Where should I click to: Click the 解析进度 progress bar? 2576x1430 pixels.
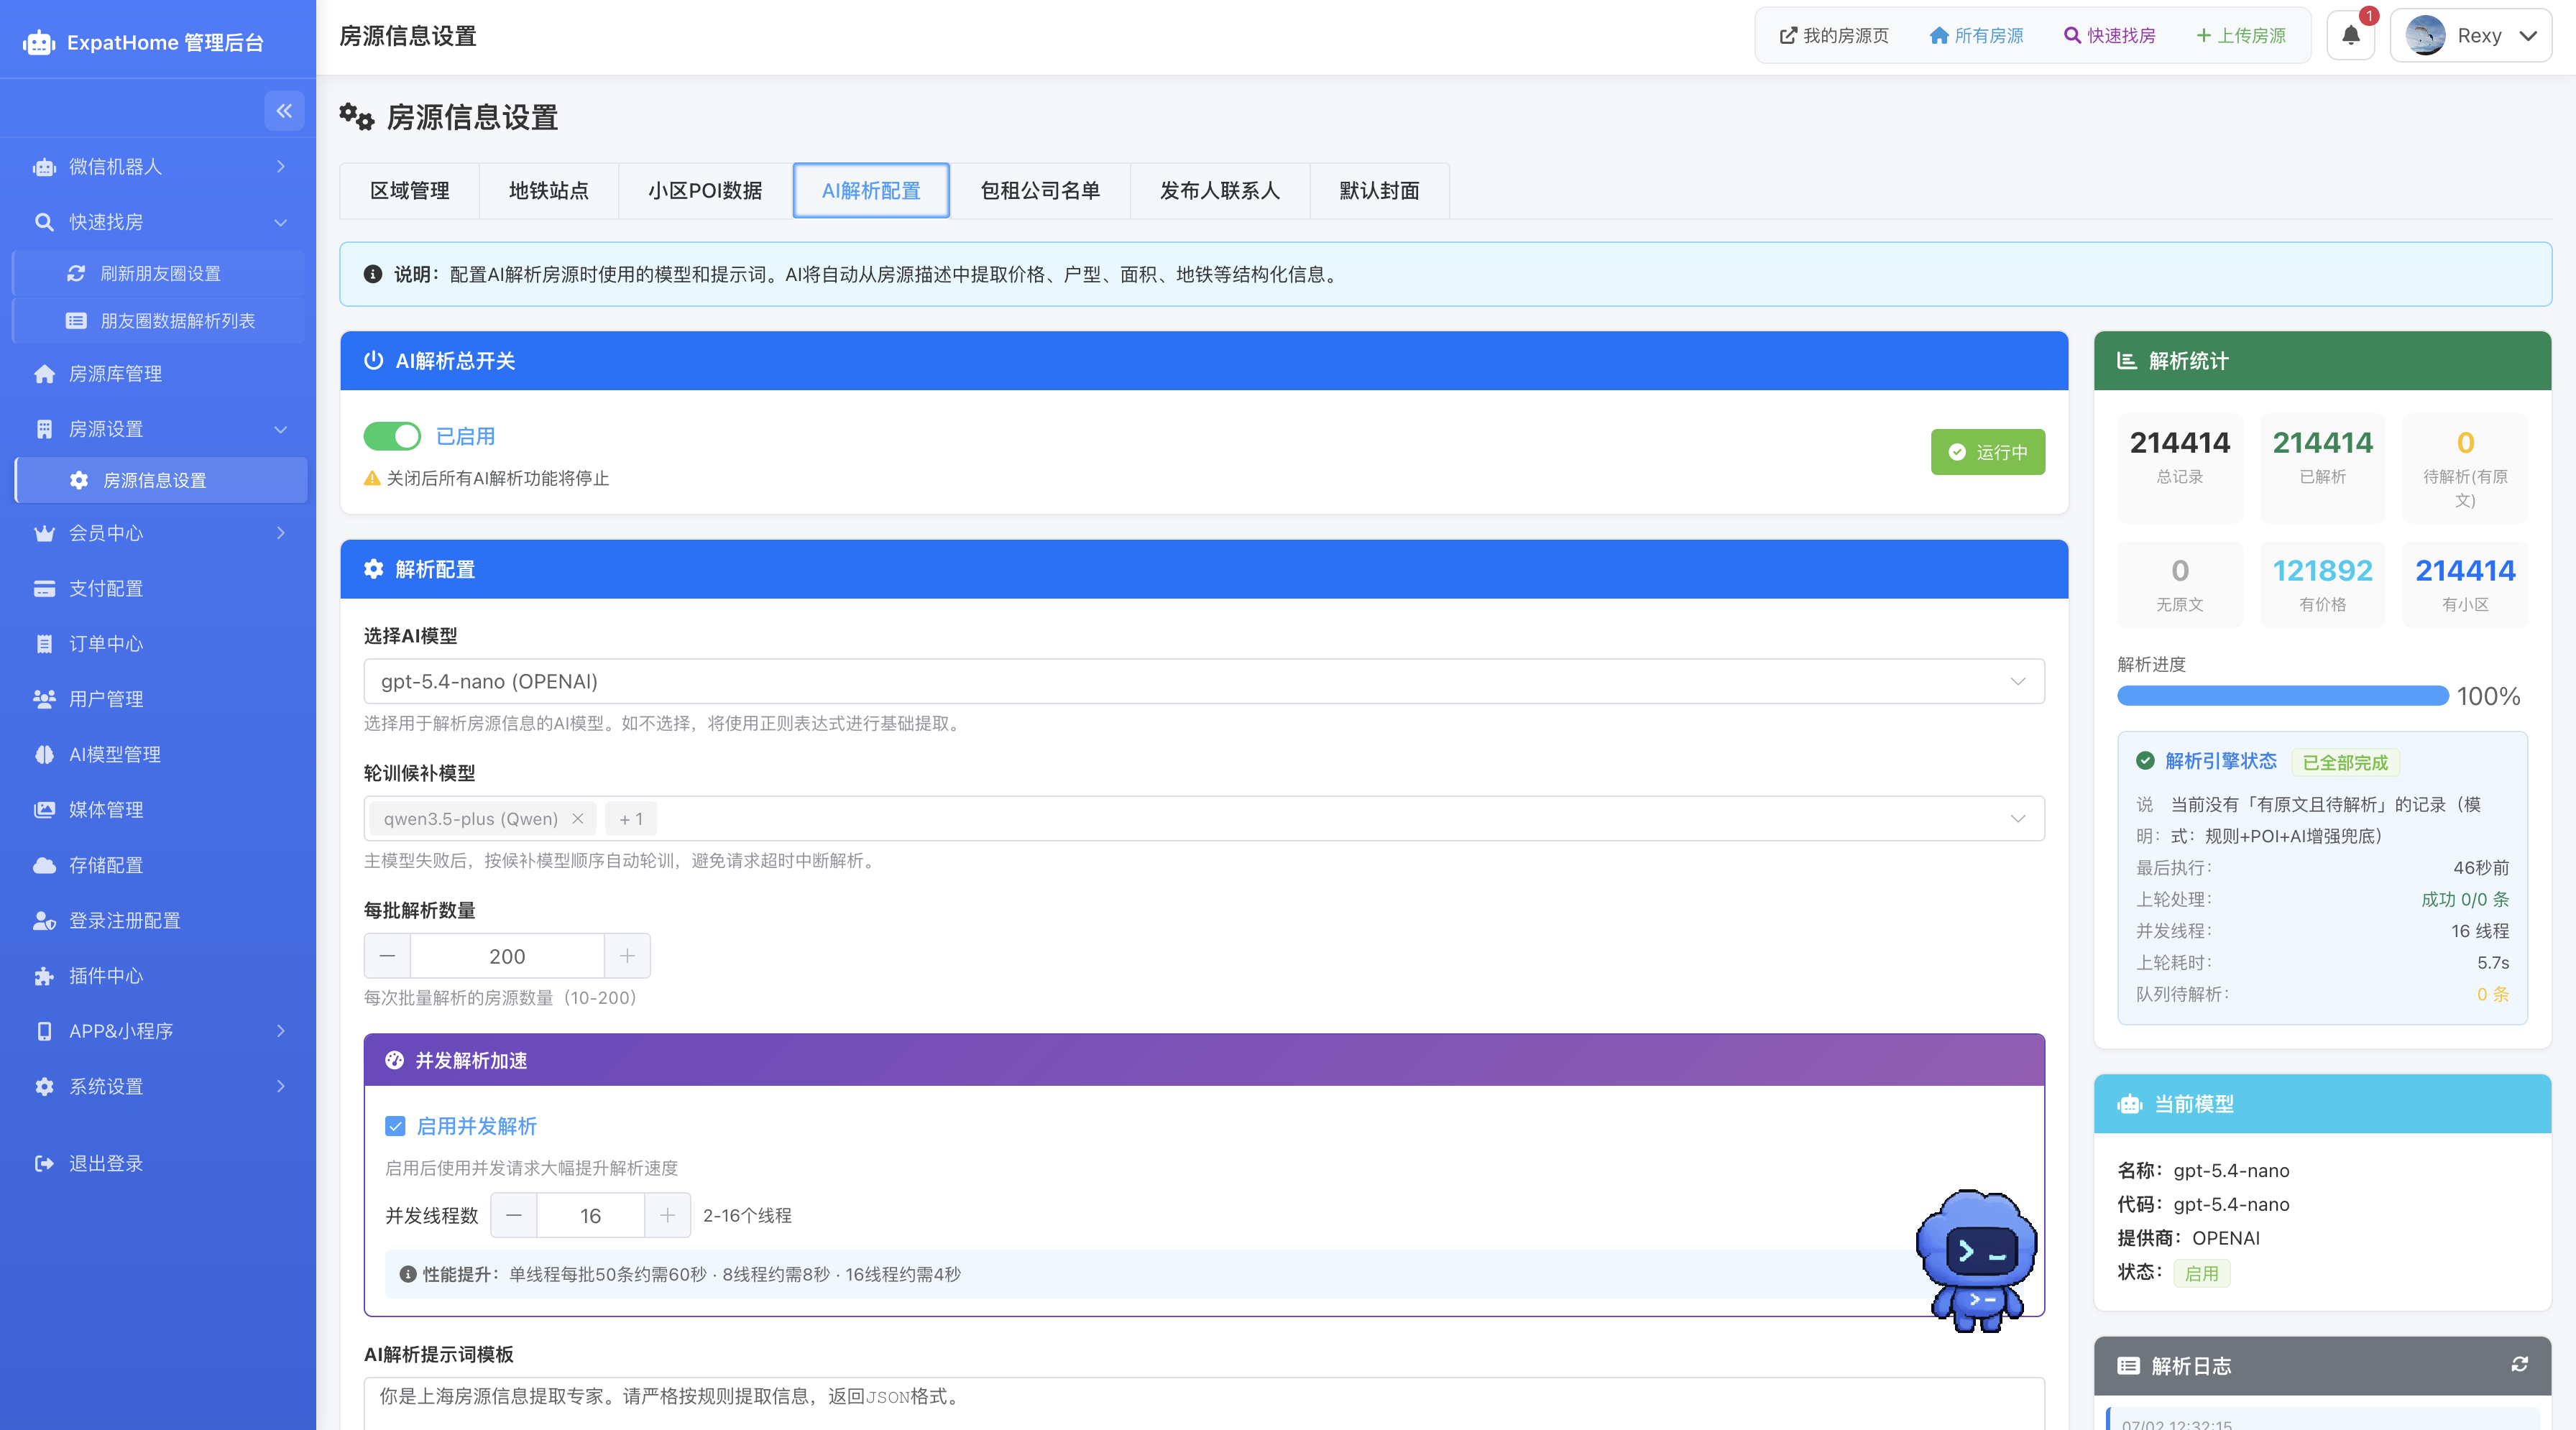point(2283,695)
